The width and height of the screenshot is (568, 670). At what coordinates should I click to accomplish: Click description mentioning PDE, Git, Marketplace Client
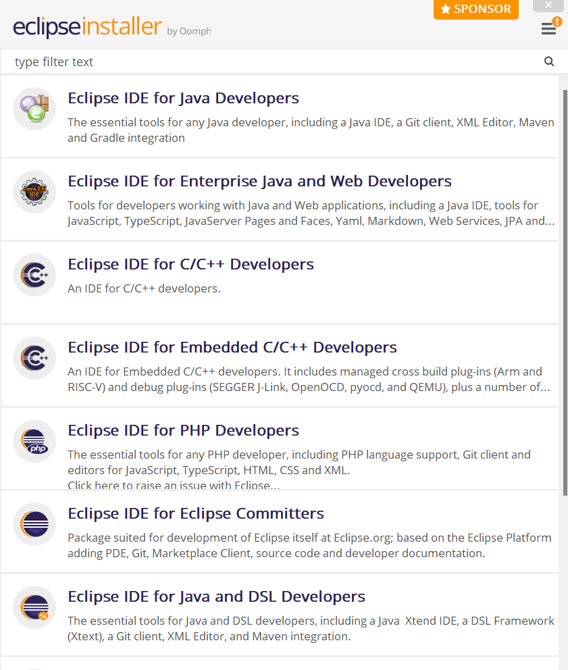point(309,545)
